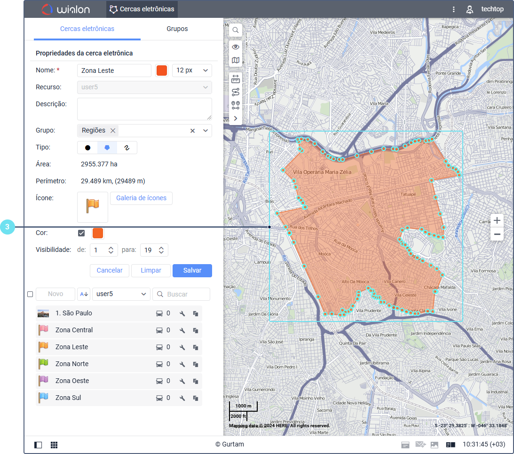The height and width of the screenshot is (454, 514).
Task: Zoom in on the map
Action: [497, 220]
